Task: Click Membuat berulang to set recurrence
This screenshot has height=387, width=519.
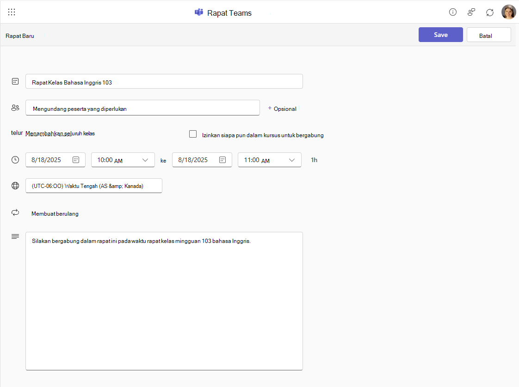Action: 55,214
